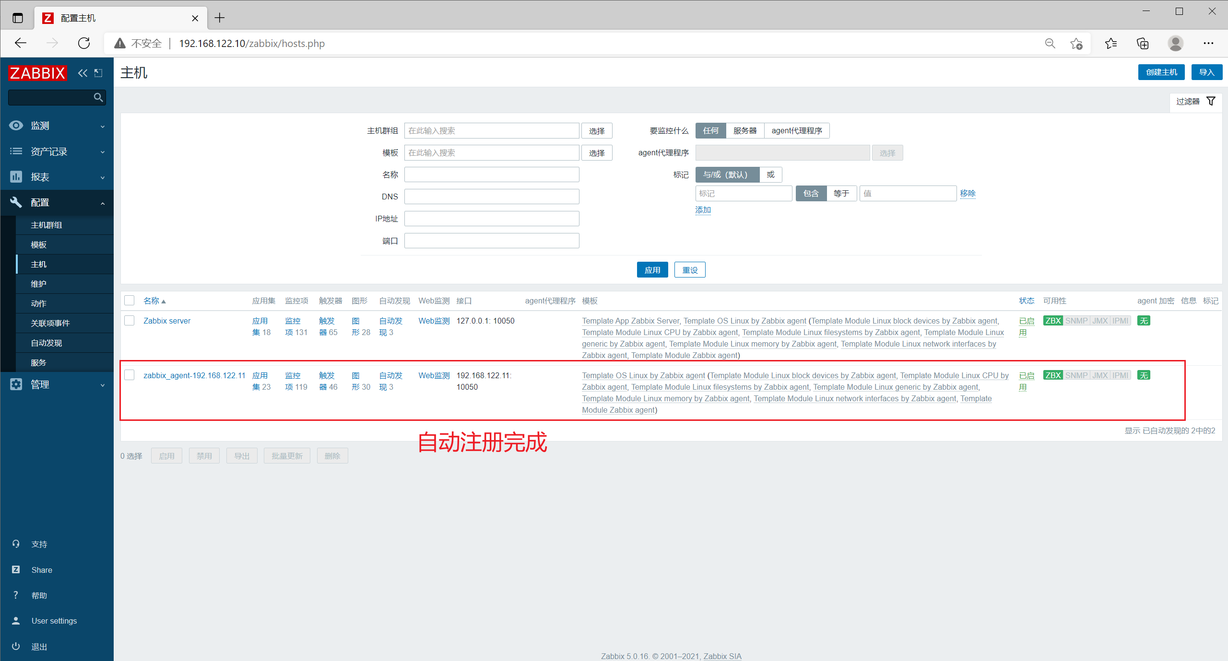Click the 重设 filter button
This screenshot has height=661, width=1228.
(690, 270)
